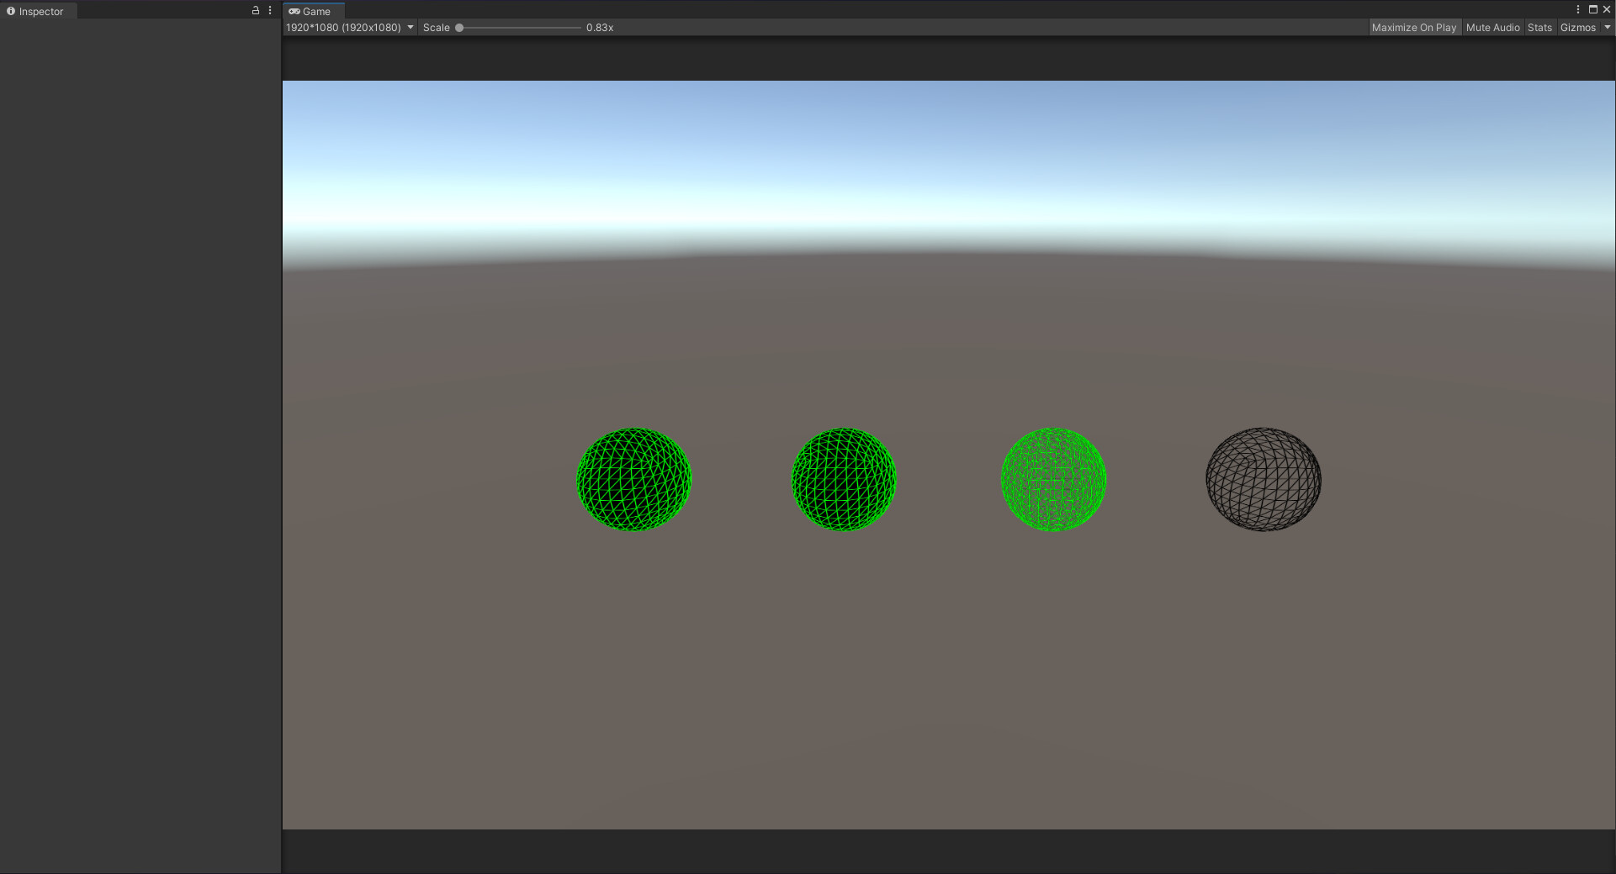Switch to the Inspector tab

tap(35, 11)
